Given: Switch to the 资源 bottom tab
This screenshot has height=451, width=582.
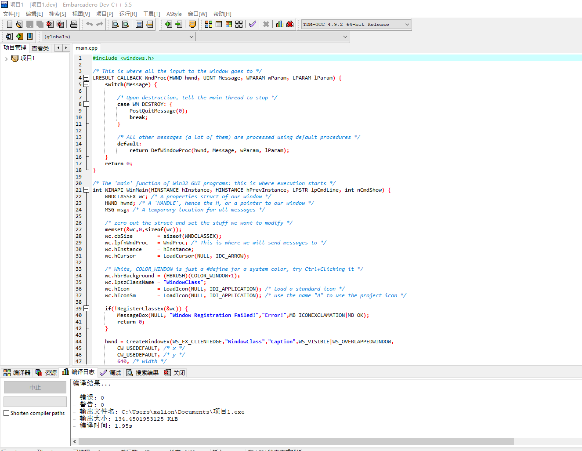Looking at the screenshot, I should [x=46, y=373].
